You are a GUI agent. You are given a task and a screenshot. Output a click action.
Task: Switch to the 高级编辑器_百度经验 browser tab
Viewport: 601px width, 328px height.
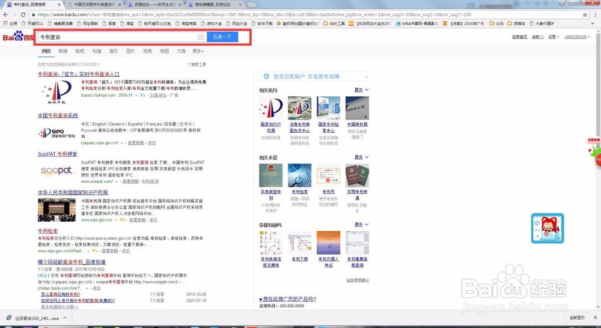215,5
